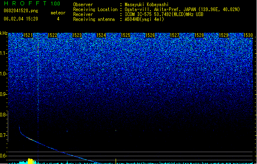Click the 1530 time marker label
Image resolution: width=257 pixels, height=164 pixels.
tap(248, 35)
